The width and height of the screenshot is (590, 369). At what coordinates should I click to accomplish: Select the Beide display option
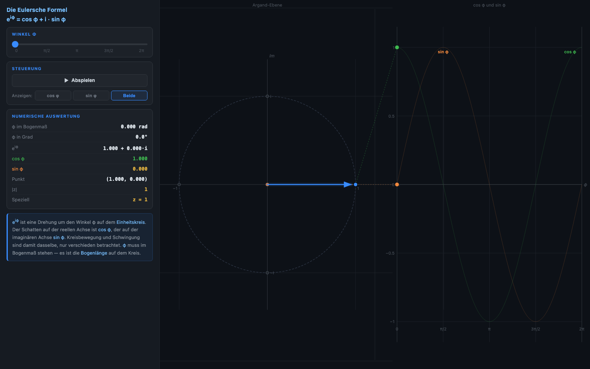click(129, 96)
